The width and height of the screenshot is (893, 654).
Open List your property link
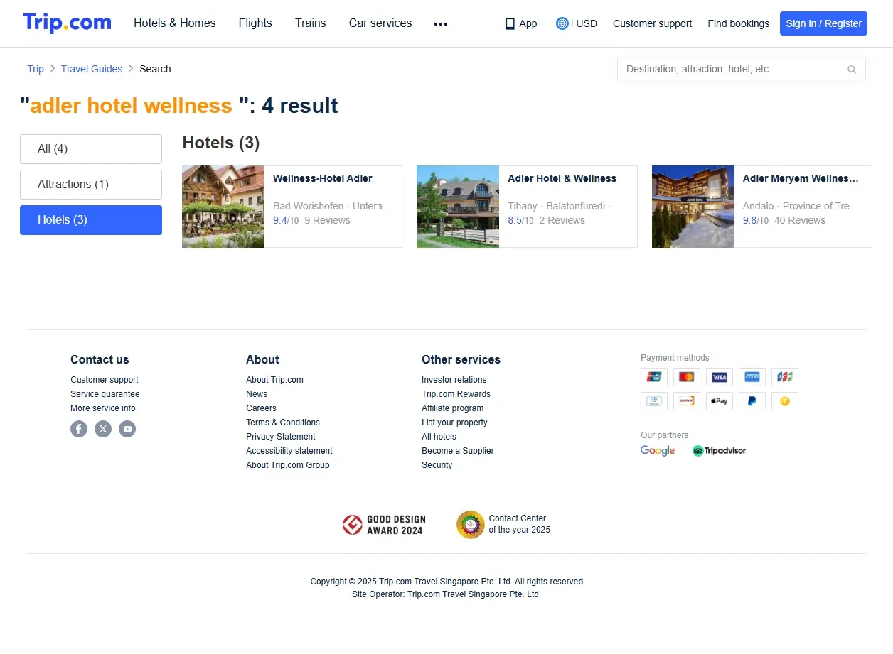454,423
